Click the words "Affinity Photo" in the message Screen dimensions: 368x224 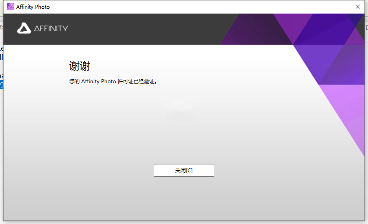point(99,81)
